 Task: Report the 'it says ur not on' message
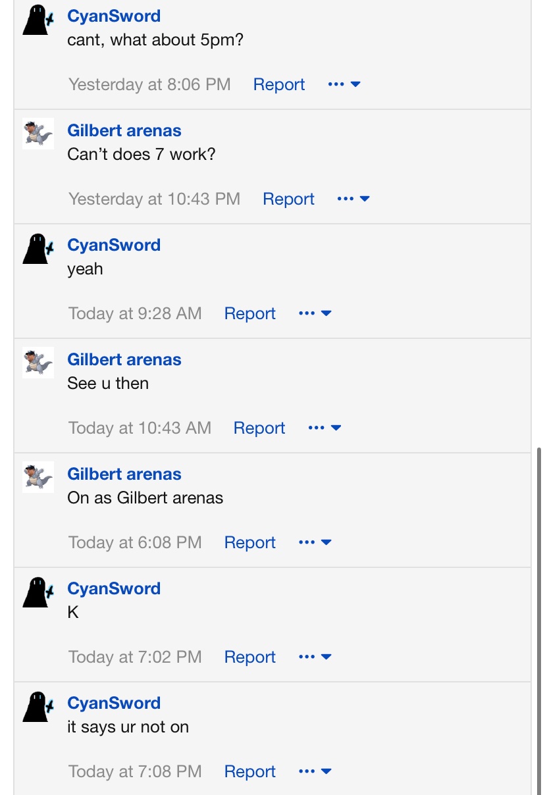point(250,771)
